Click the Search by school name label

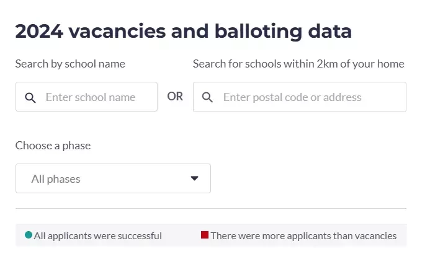pos(70,64)
